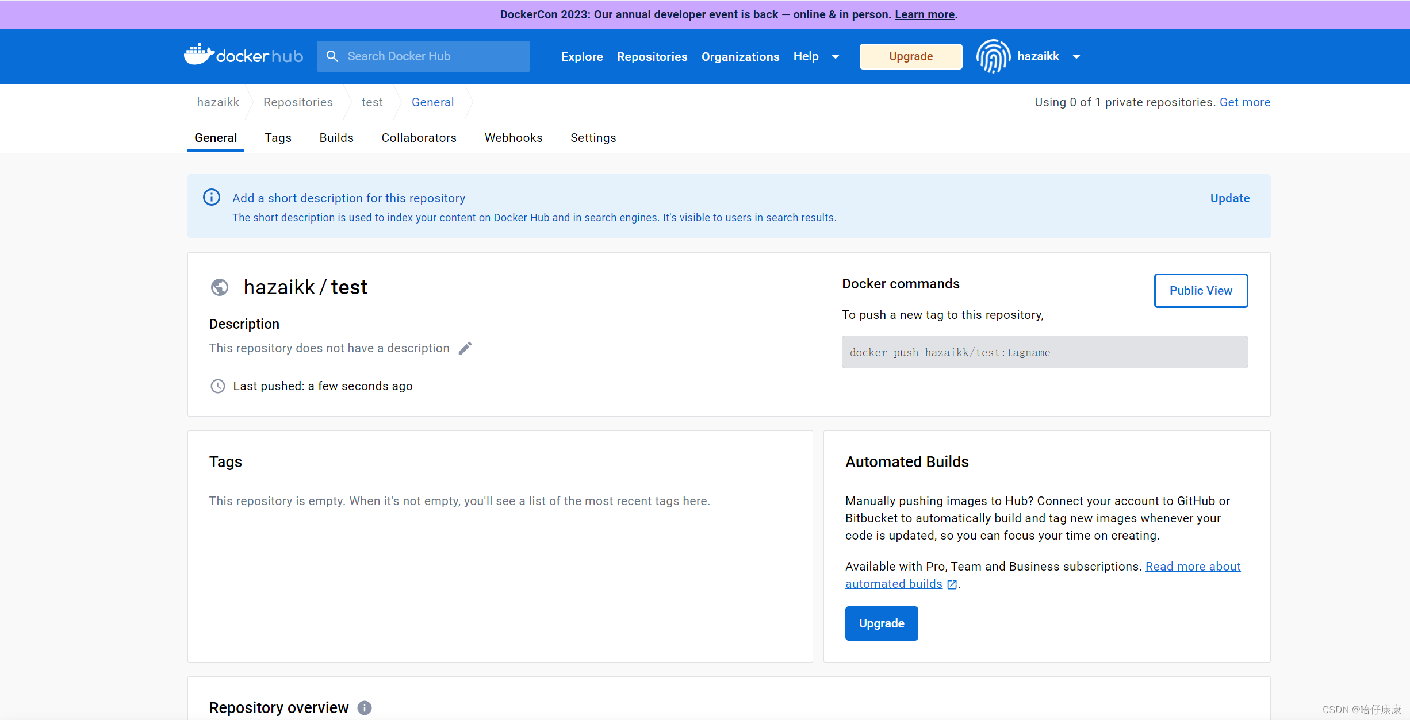Screen dimensions: 1410x720
Task: Open Organizations in the top navigation
Action: [x=740, y=56]
